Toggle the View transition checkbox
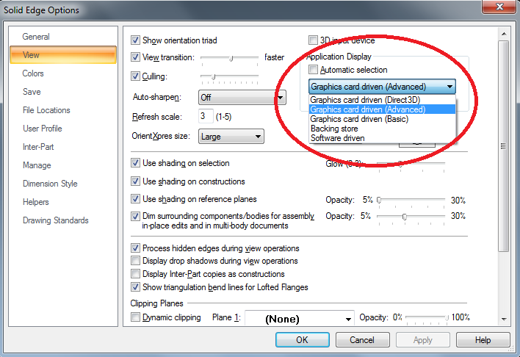 tap(135, 57)
